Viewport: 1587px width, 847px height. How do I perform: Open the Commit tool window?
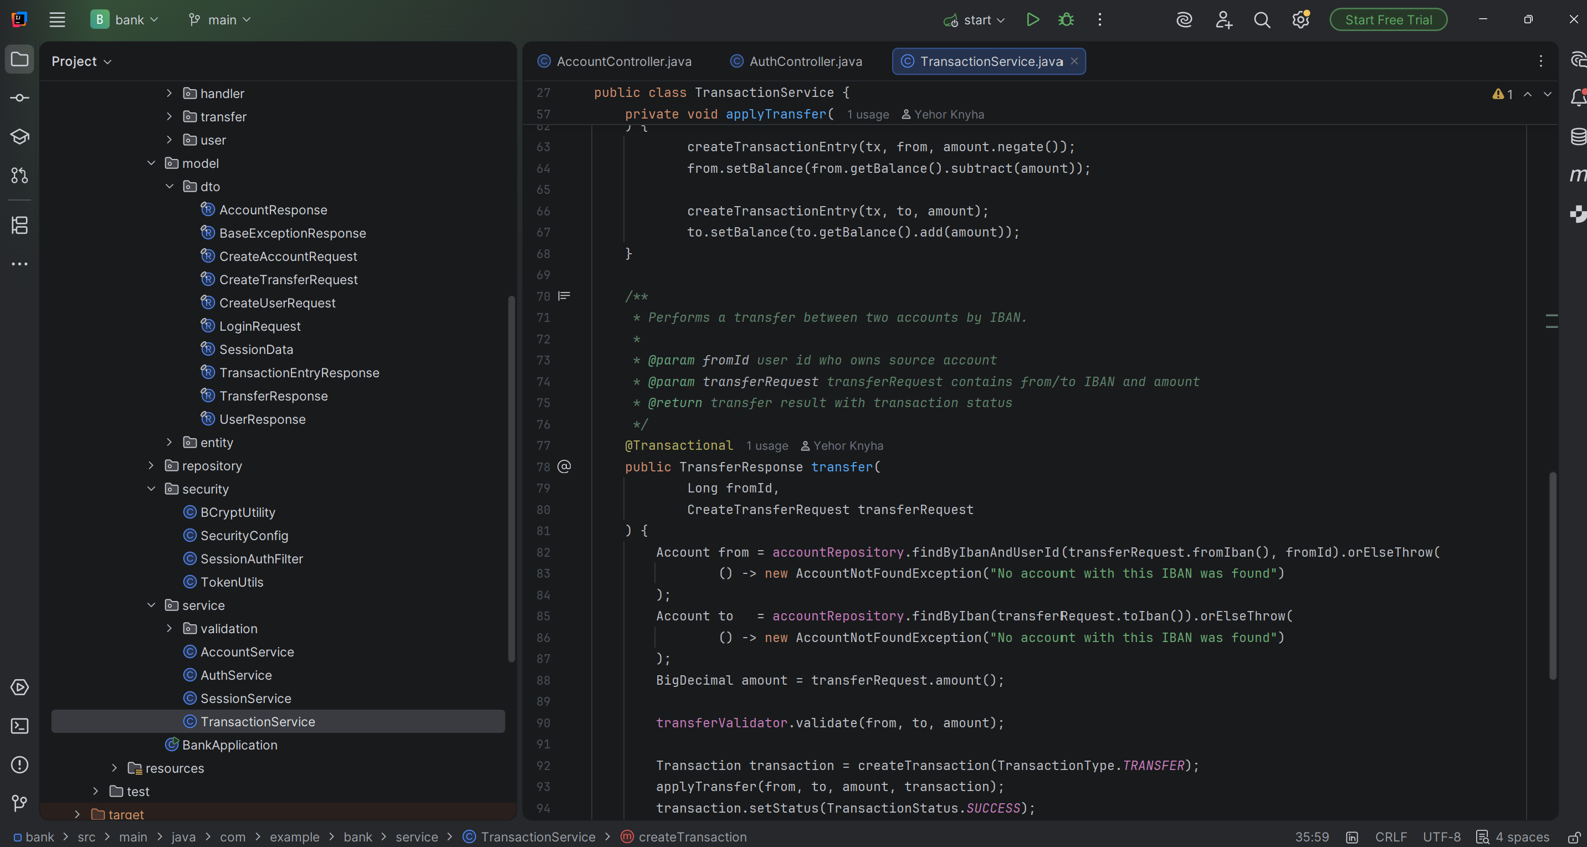tap(20, 98)
